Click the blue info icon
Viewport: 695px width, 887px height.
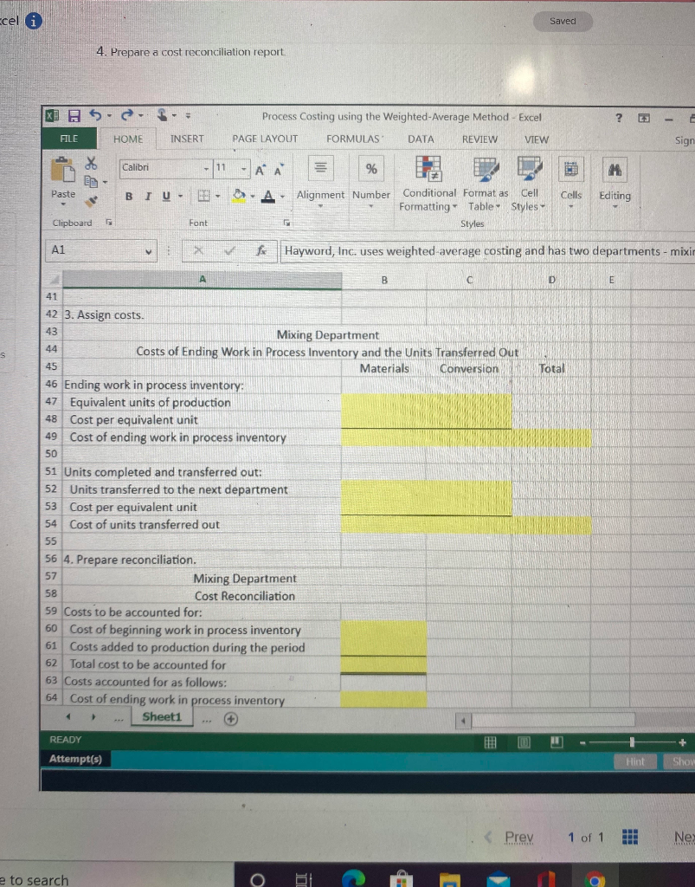[x=34, y=21]
